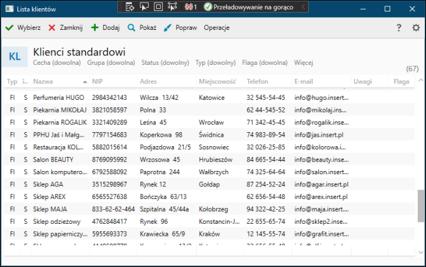426x267 pixels.
Task: Click the track focused element debug icon
Action: pyautogui.click(x=172, y=7)
